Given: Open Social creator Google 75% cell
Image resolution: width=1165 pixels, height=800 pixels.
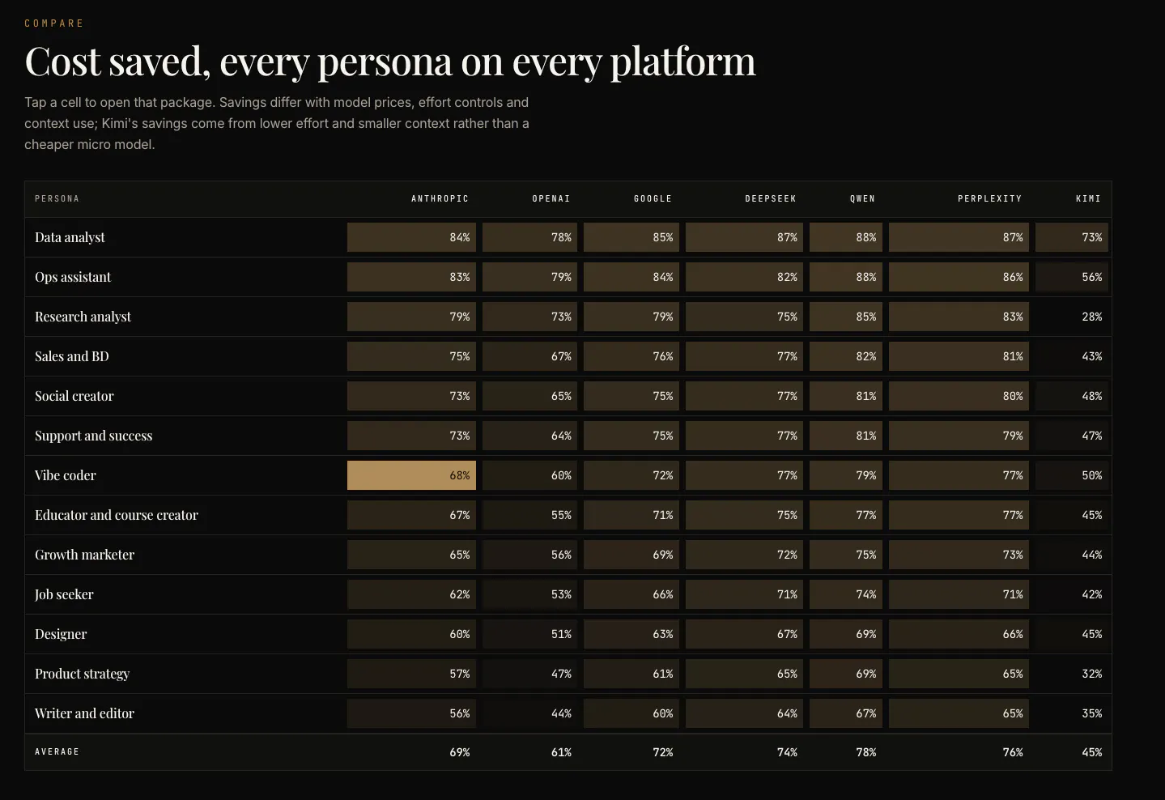Looking at the screenshot, I should point(631,396).
